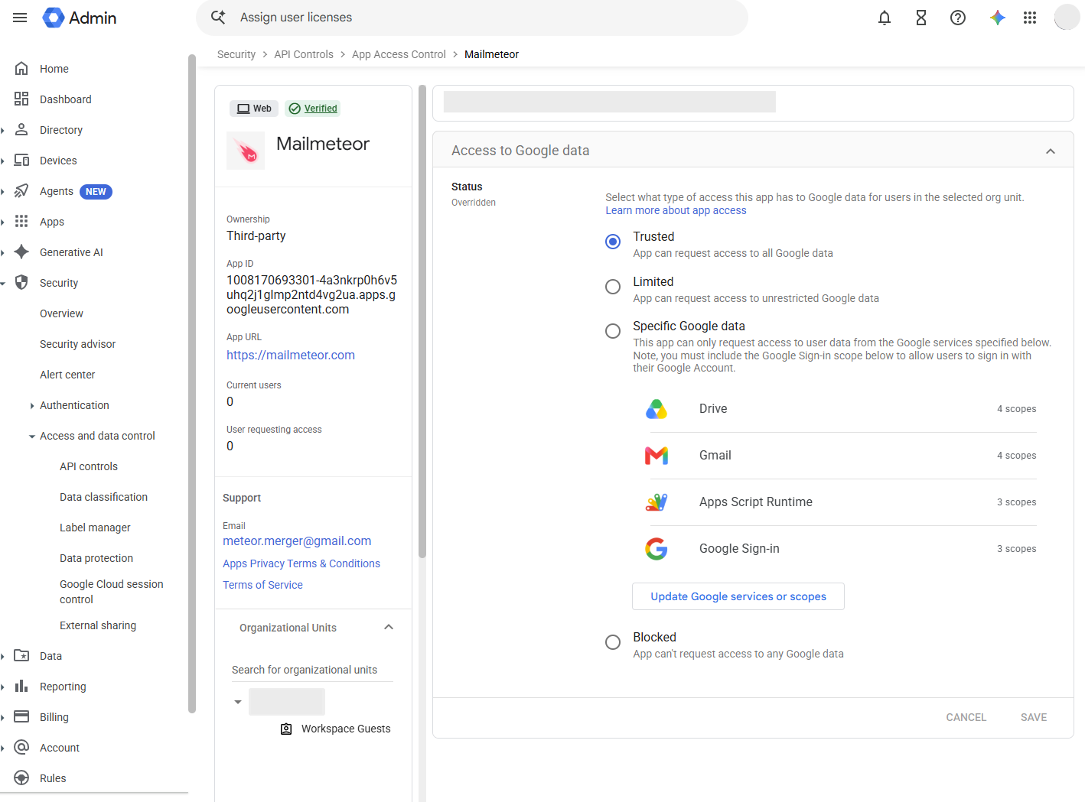This screenshot has height=802, width=1085.
Task: Open the help question mark icon
Action: [x=958, y=18]
